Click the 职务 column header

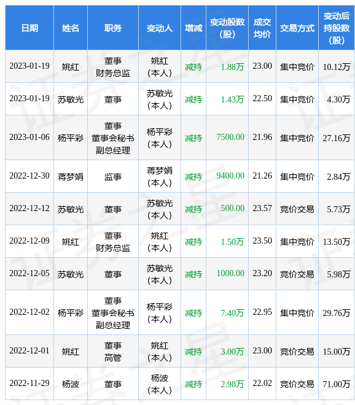pos(113,28)
